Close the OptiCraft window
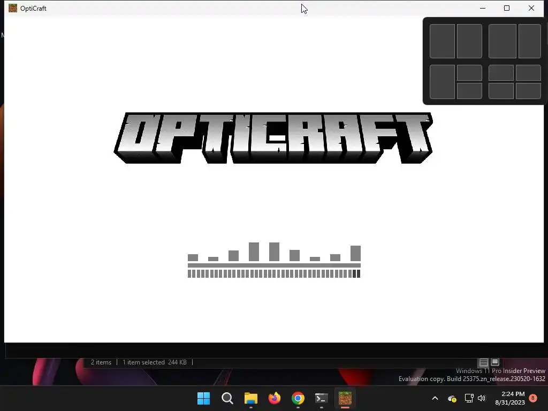 [531, 8]
